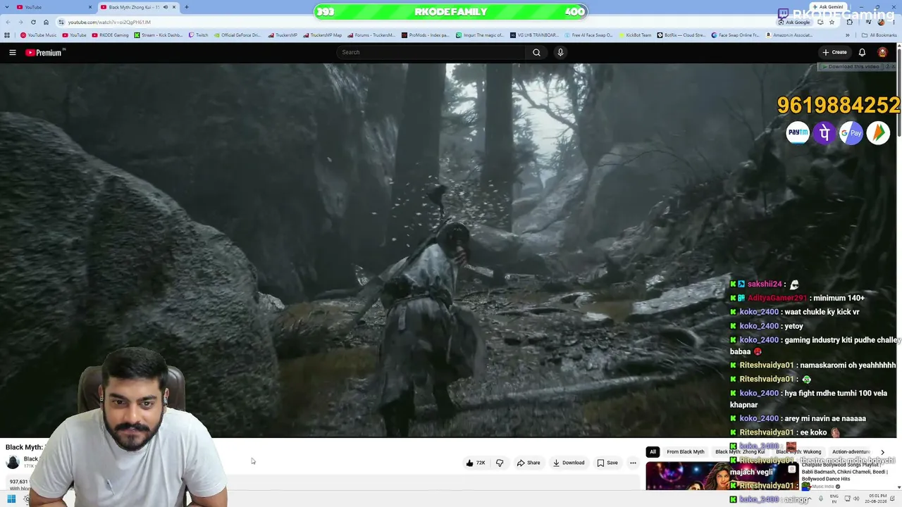Select the Black Myth: Zhong Kui tab
This screenshot has height=507, width=902.
point(137,7)
